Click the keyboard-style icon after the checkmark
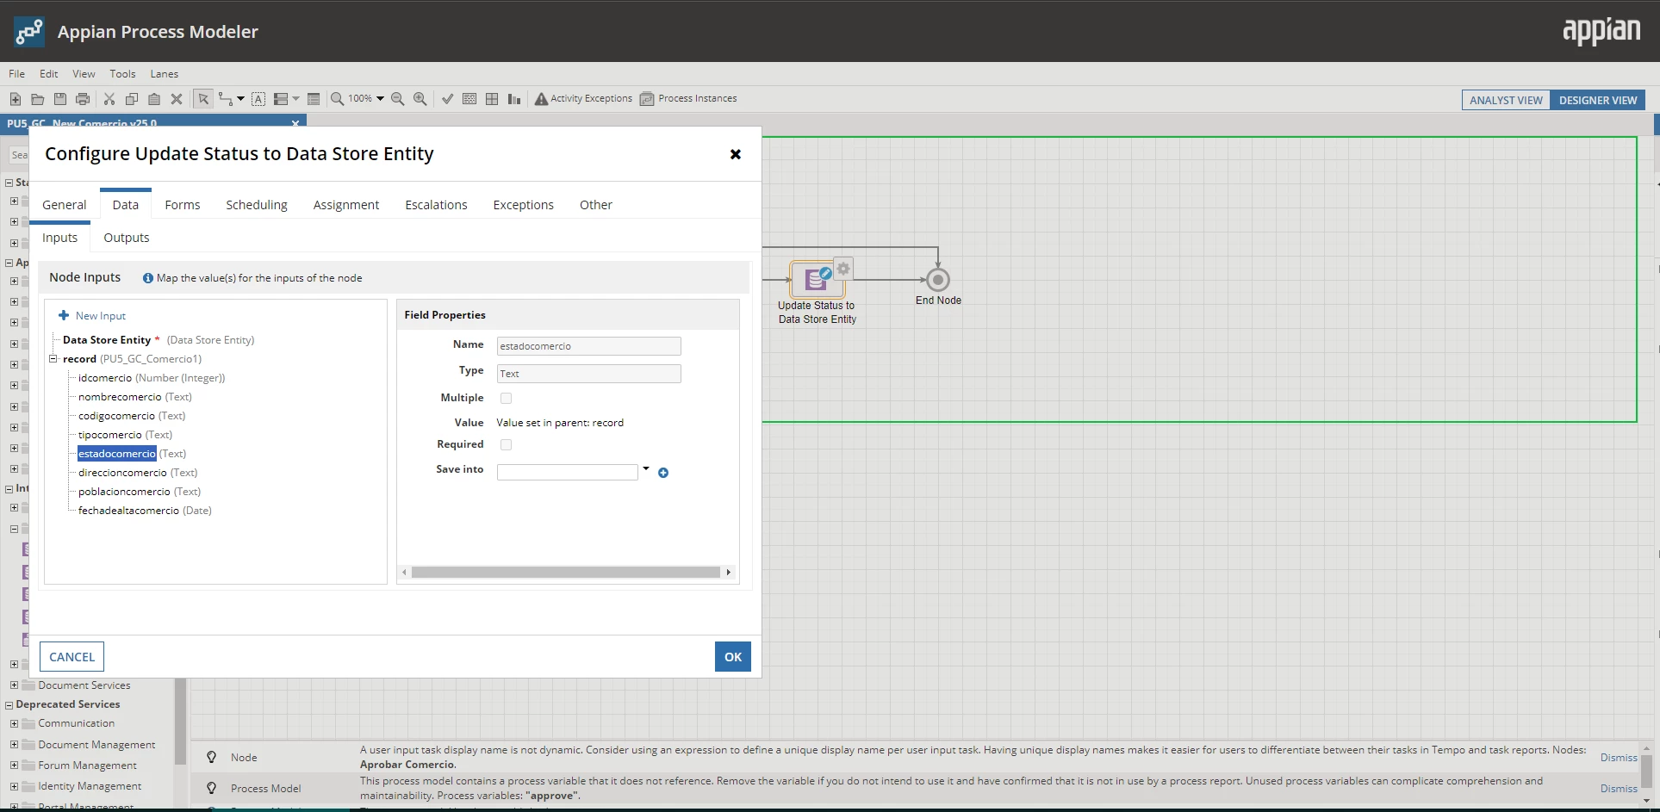 469,99
